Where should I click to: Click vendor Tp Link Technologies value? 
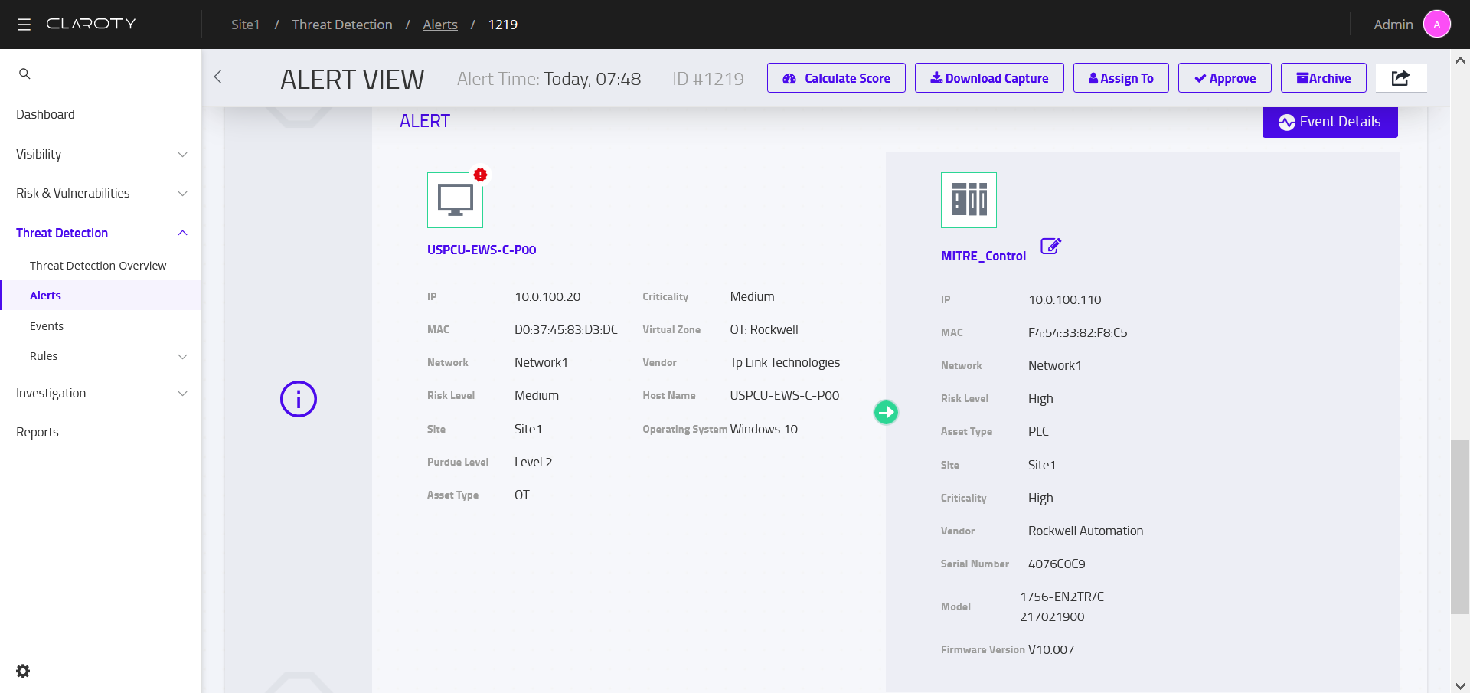785,362
